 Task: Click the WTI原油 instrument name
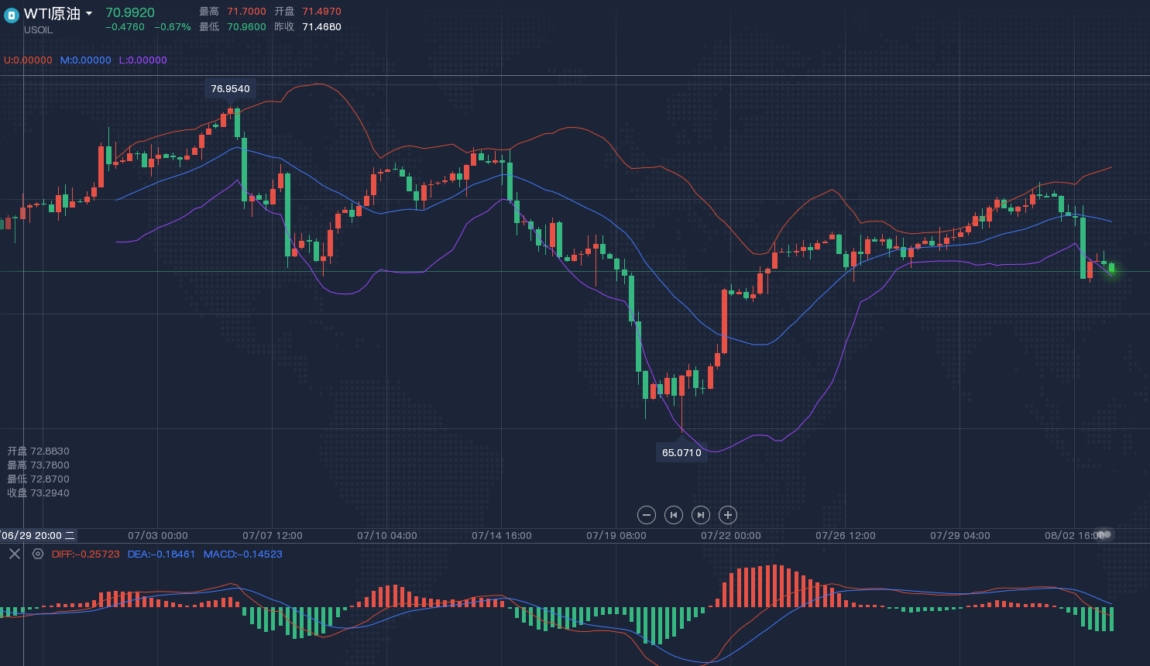click(x=52, y=14)
